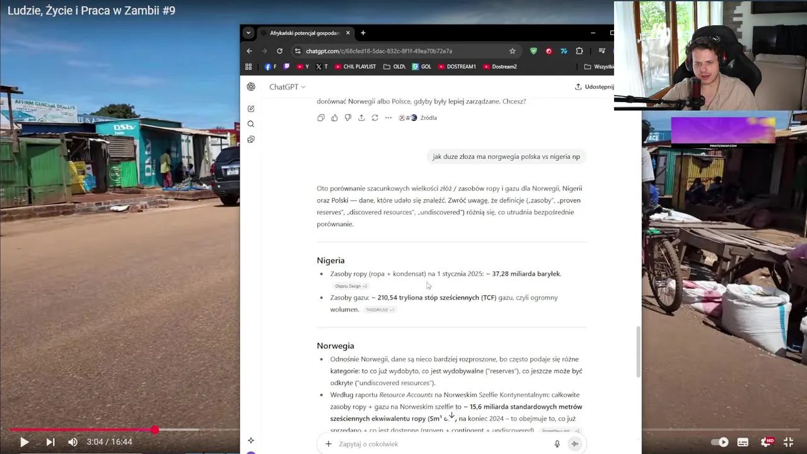Start voice mode with waveform button

pyautogui.click(x=574, y=444)
